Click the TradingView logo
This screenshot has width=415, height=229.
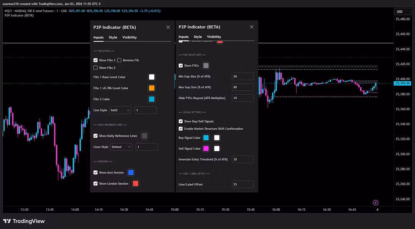(24, 221)
